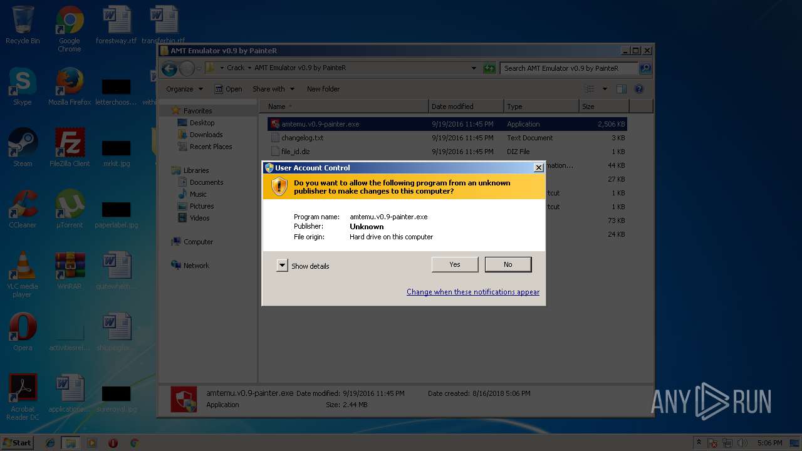Open the clock showing 5:06 PM

[769, 443]
